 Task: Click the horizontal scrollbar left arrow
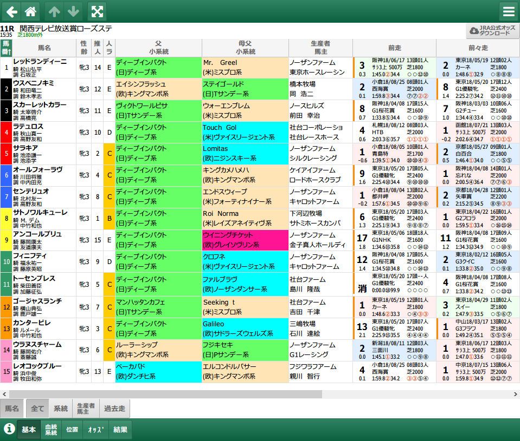4,394
